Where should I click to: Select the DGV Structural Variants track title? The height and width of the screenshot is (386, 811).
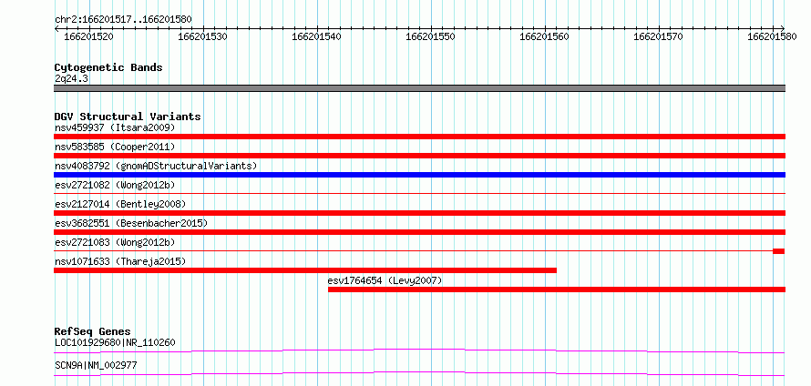click(x=128, y=117)
